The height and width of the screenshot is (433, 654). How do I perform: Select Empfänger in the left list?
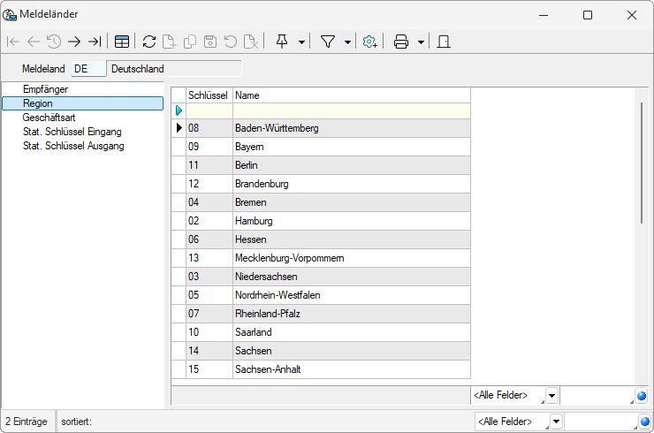pyautogui.click(x=46, y=89)
